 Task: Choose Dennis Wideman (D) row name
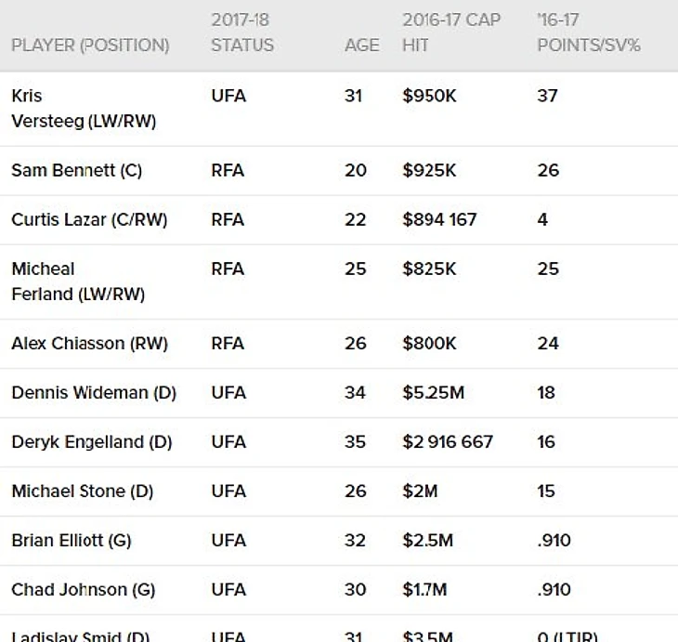[x=94, y=392]
